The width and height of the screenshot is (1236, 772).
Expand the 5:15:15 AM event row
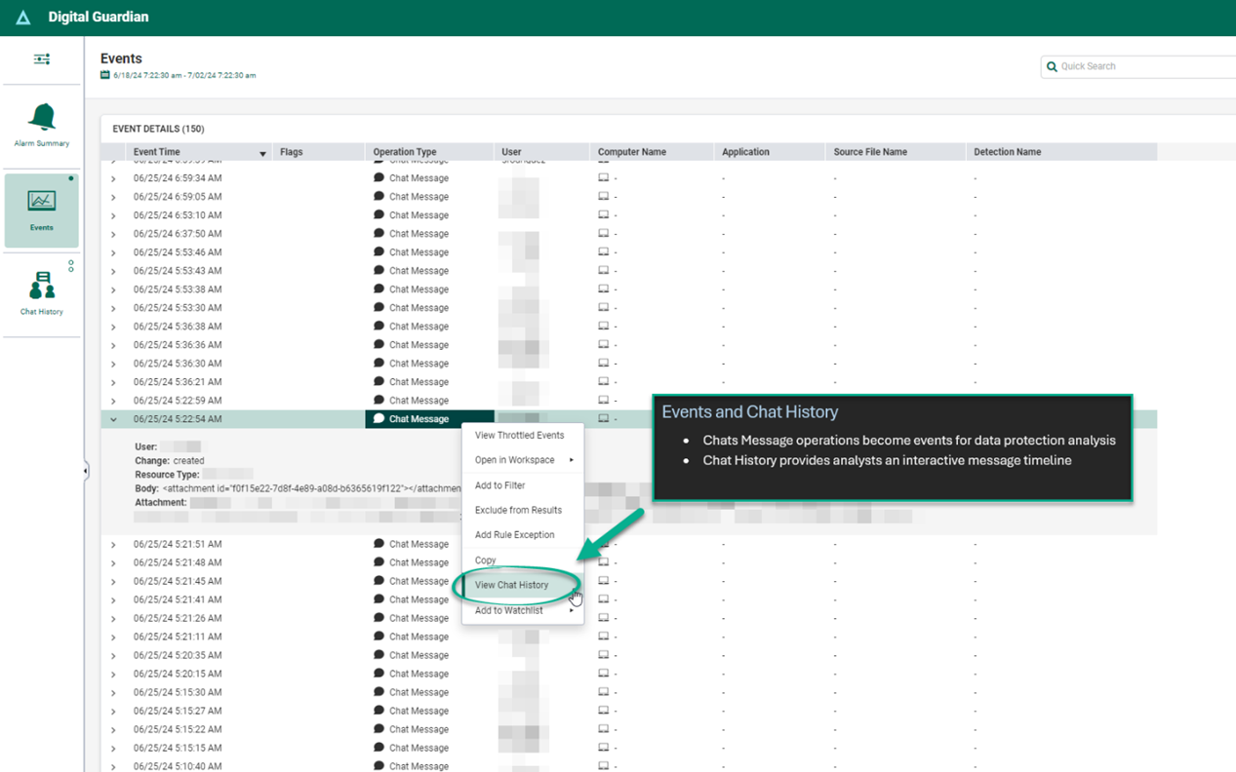click(x=113, y=749)
